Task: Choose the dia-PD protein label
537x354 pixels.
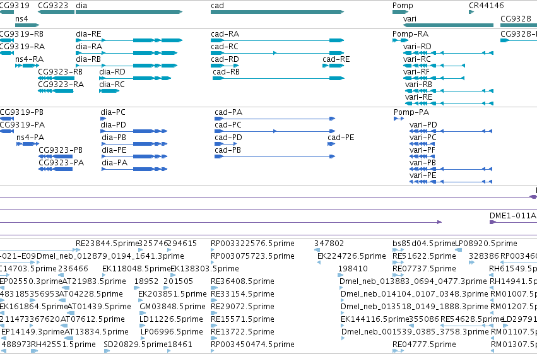Action: pos(113,125)
